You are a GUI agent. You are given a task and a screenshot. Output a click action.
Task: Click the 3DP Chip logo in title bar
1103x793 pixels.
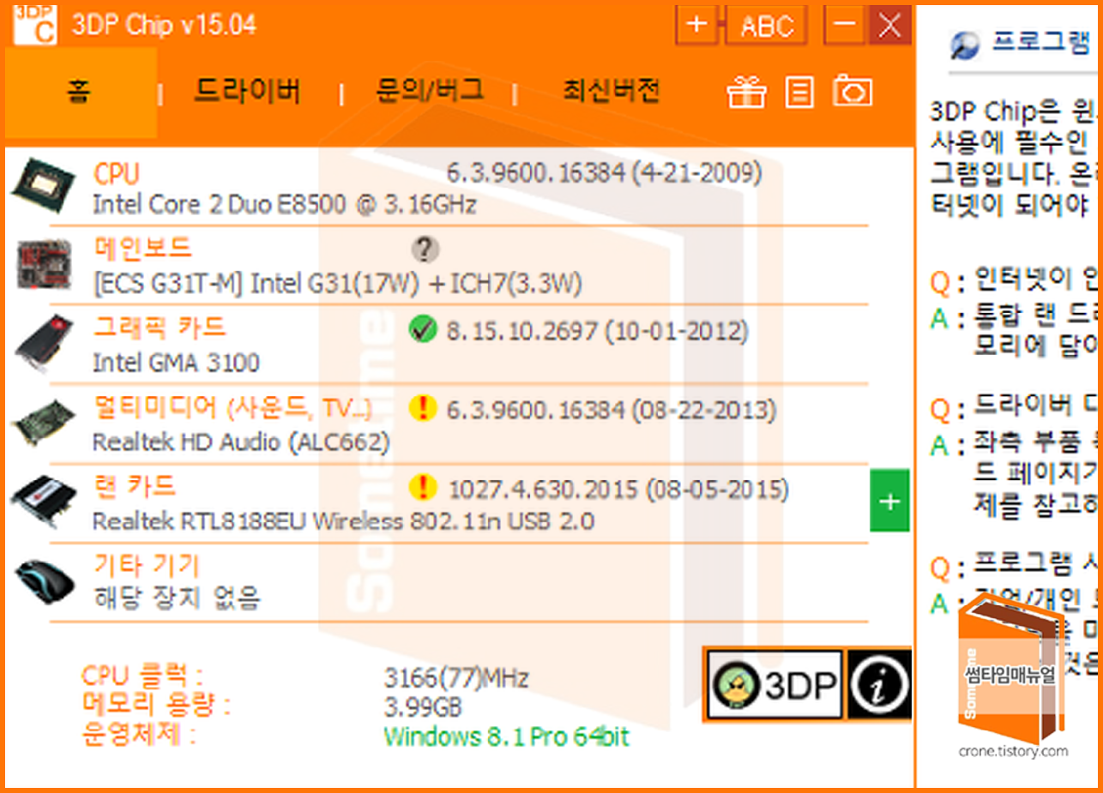pos(35,23)
